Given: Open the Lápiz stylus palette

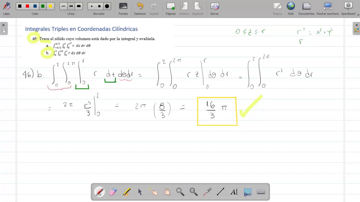Looking at the screenshot, I should [x=6, y=8].
